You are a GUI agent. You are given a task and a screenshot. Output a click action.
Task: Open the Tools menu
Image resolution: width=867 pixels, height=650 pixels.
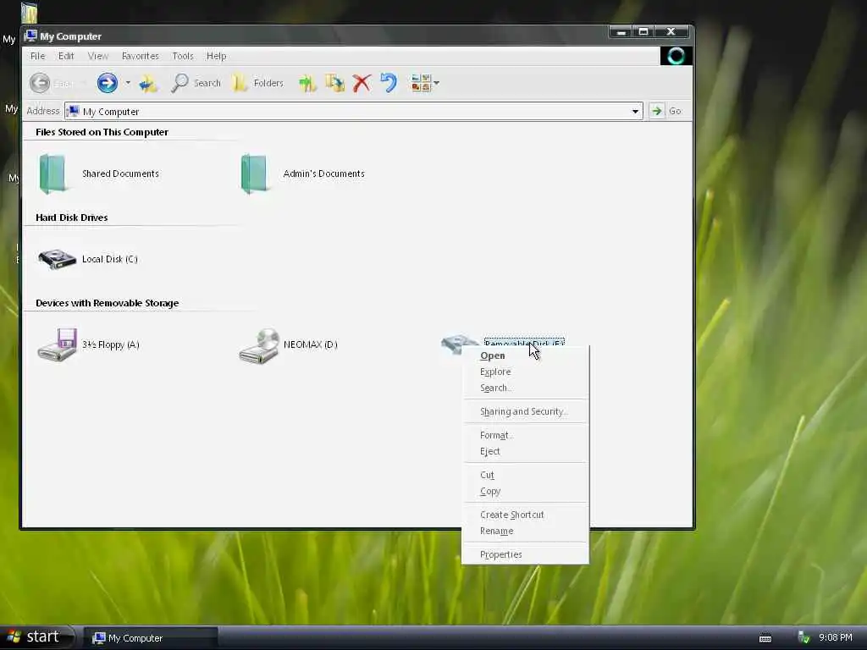183,56
